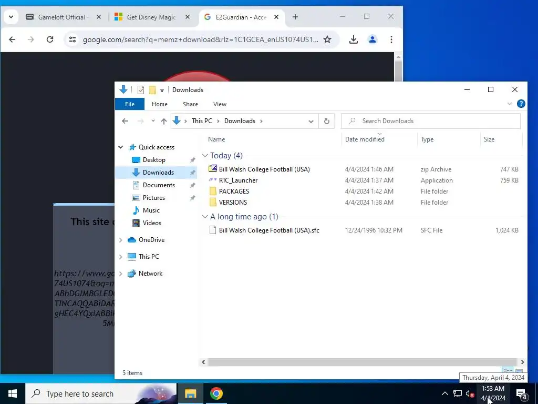Image resolution: width=538 pixels, height=404 pixels.
Task: Click the Search Downloads field
Action: click(x=431, y=121)
